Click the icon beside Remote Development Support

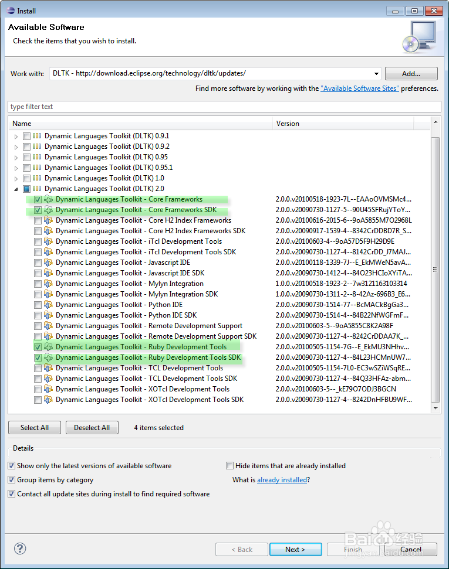(x=48, y=326)
